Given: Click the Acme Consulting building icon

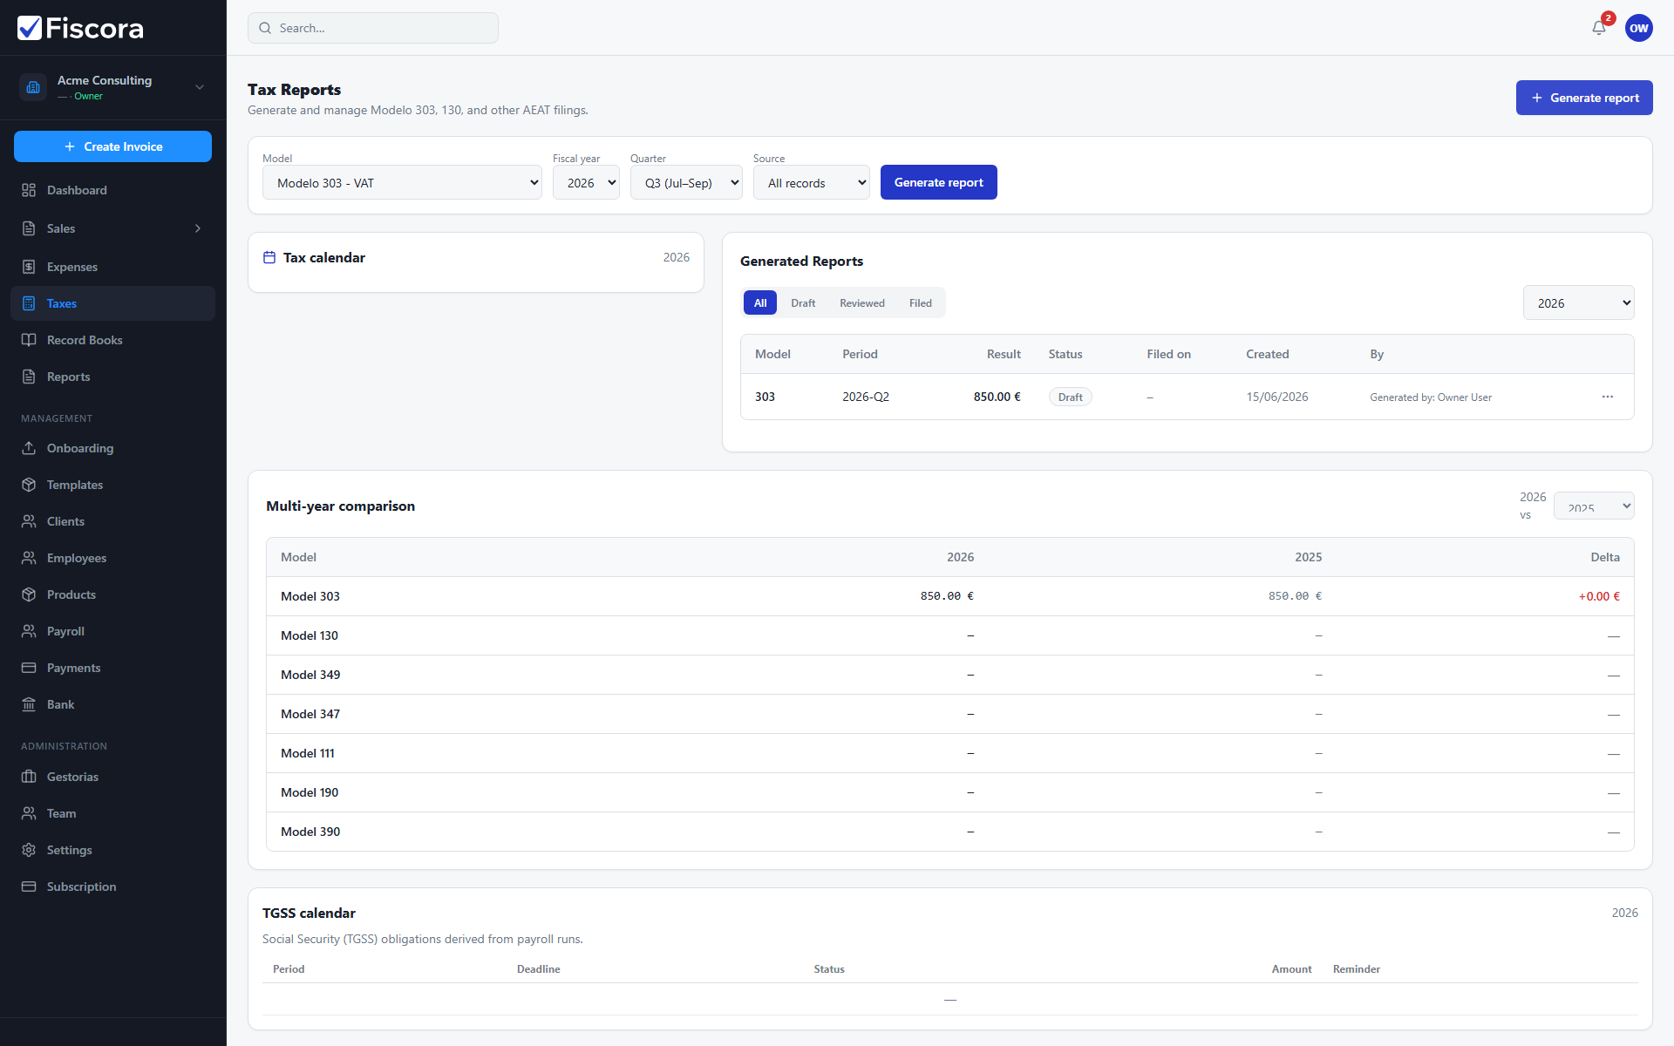Looking at the screenshot, I should 33,87.
